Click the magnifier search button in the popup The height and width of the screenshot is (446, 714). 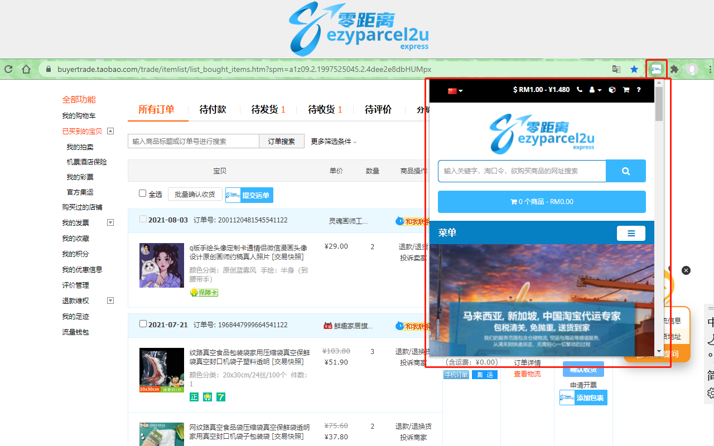[x=626, y=171]
